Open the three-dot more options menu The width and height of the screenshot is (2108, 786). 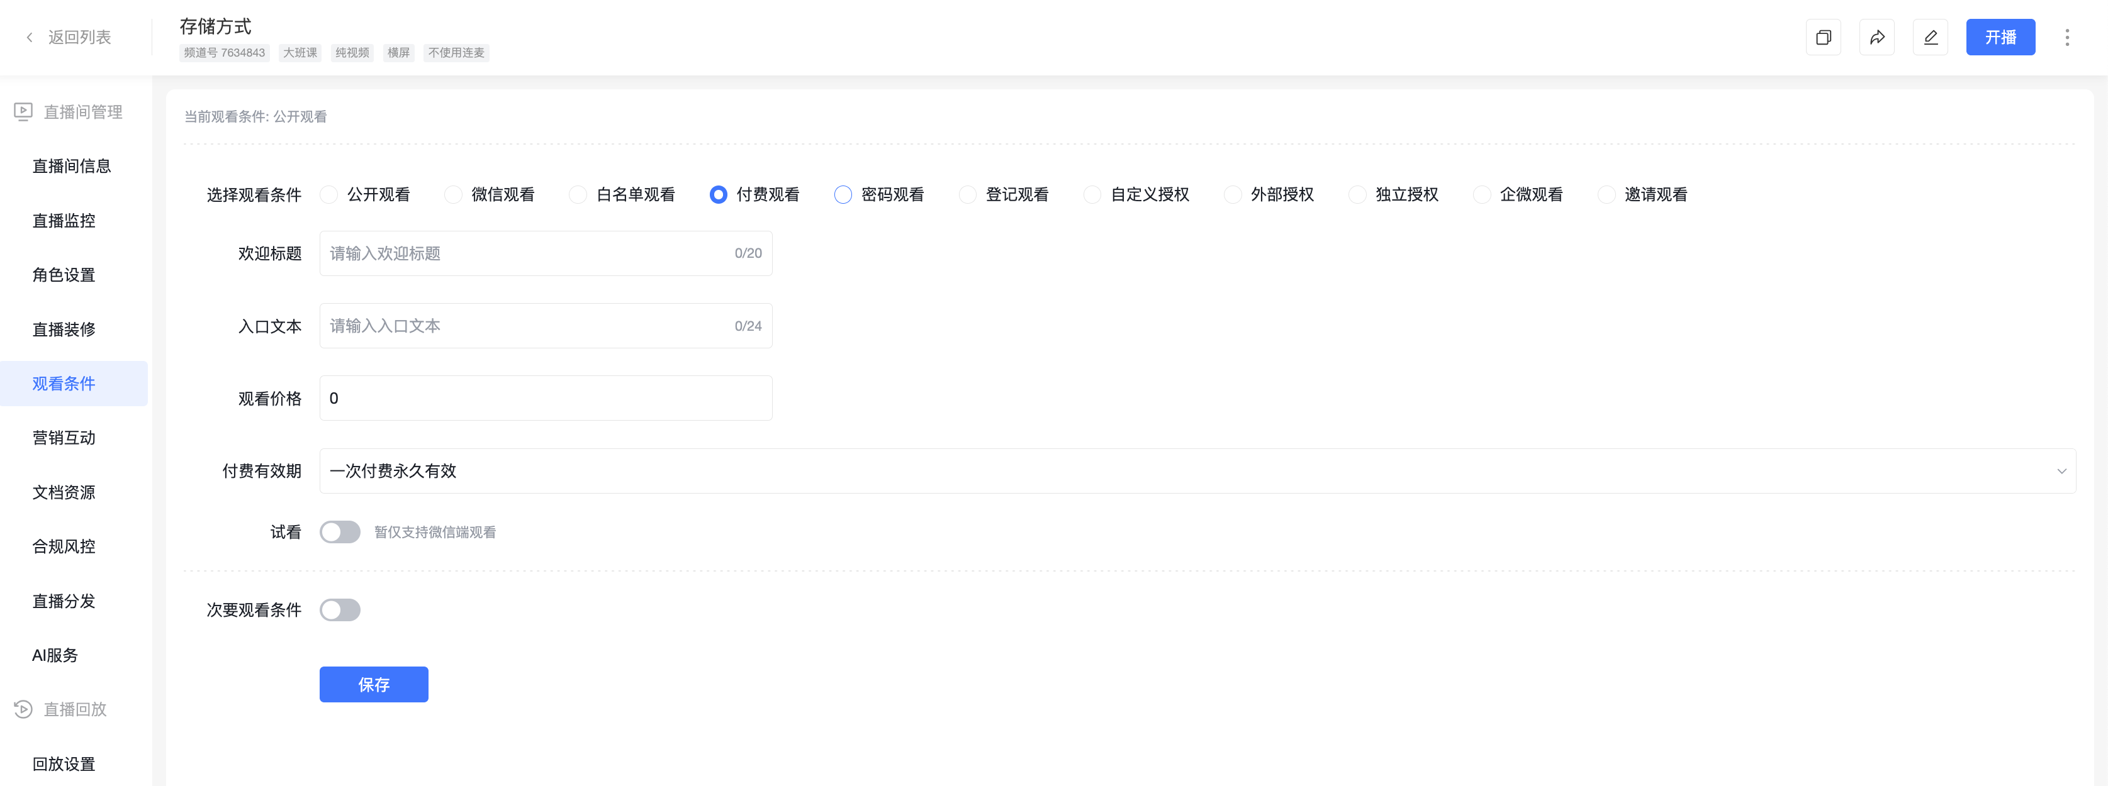[x=2067, y=37]
